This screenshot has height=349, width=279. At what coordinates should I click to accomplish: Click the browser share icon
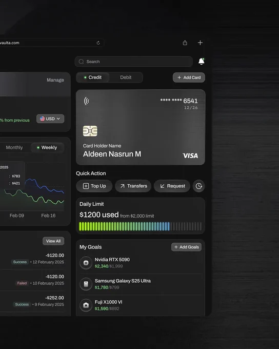pyautogui.click(x=185, y=43)
